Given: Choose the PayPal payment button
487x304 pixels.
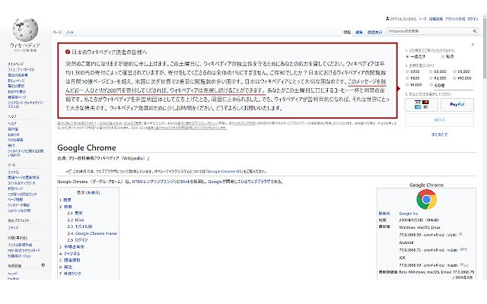Looking at the screenshot, I should coord(457,105).
